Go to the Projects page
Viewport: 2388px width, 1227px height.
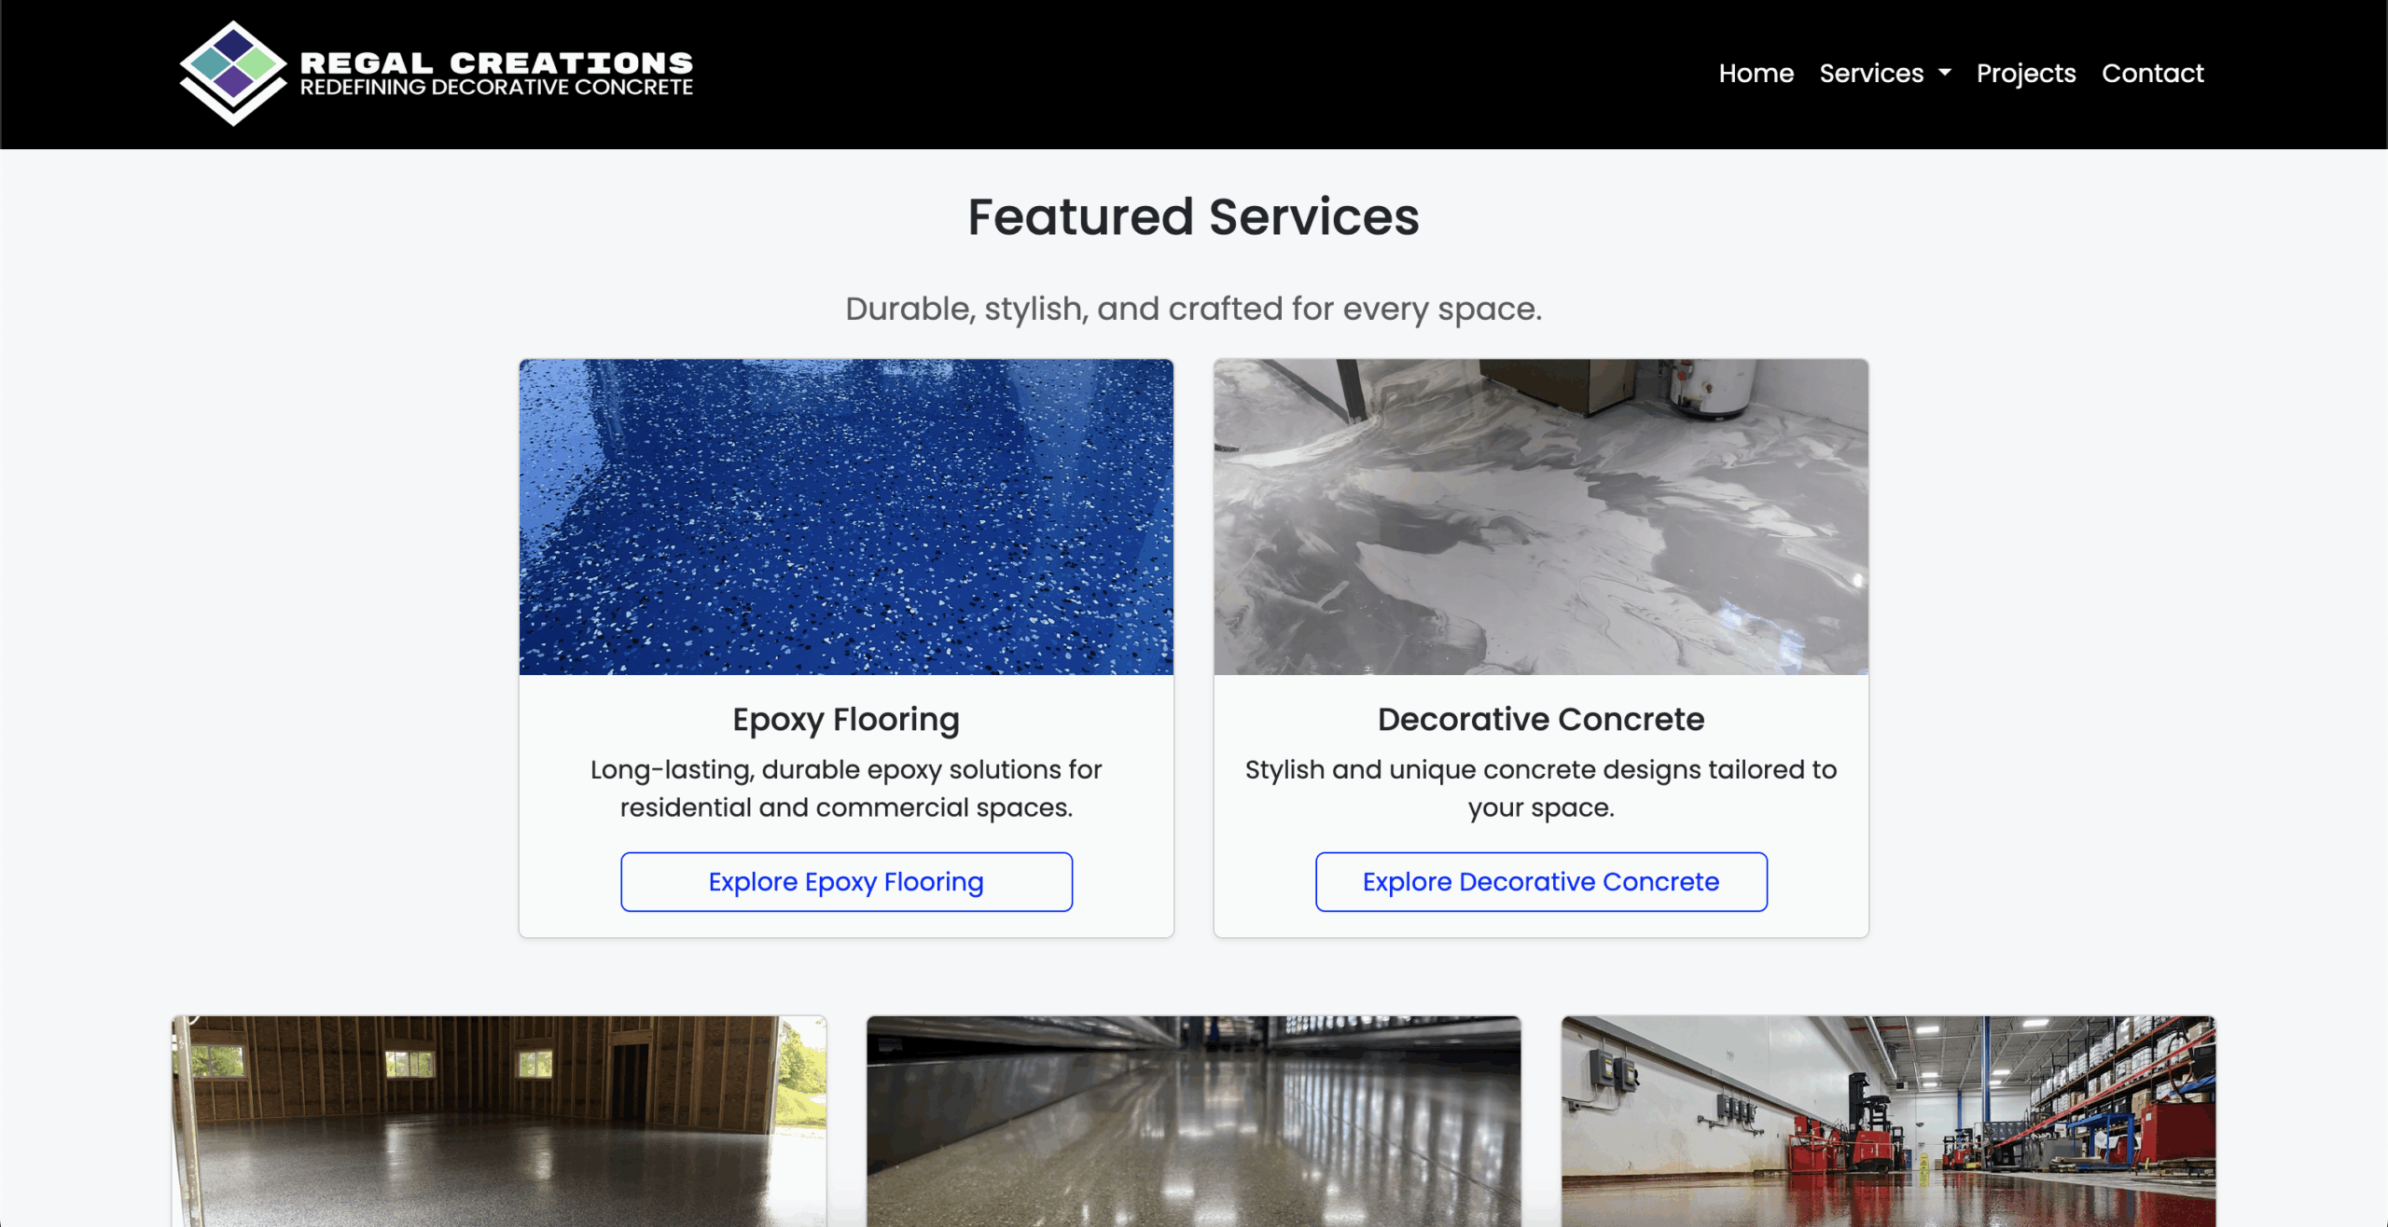pos(2026,73)
